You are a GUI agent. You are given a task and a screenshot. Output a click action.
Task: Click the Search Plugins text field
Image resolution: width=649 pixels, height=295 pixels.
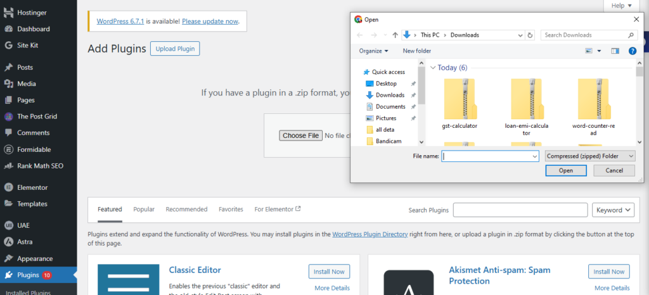(520, 210)
